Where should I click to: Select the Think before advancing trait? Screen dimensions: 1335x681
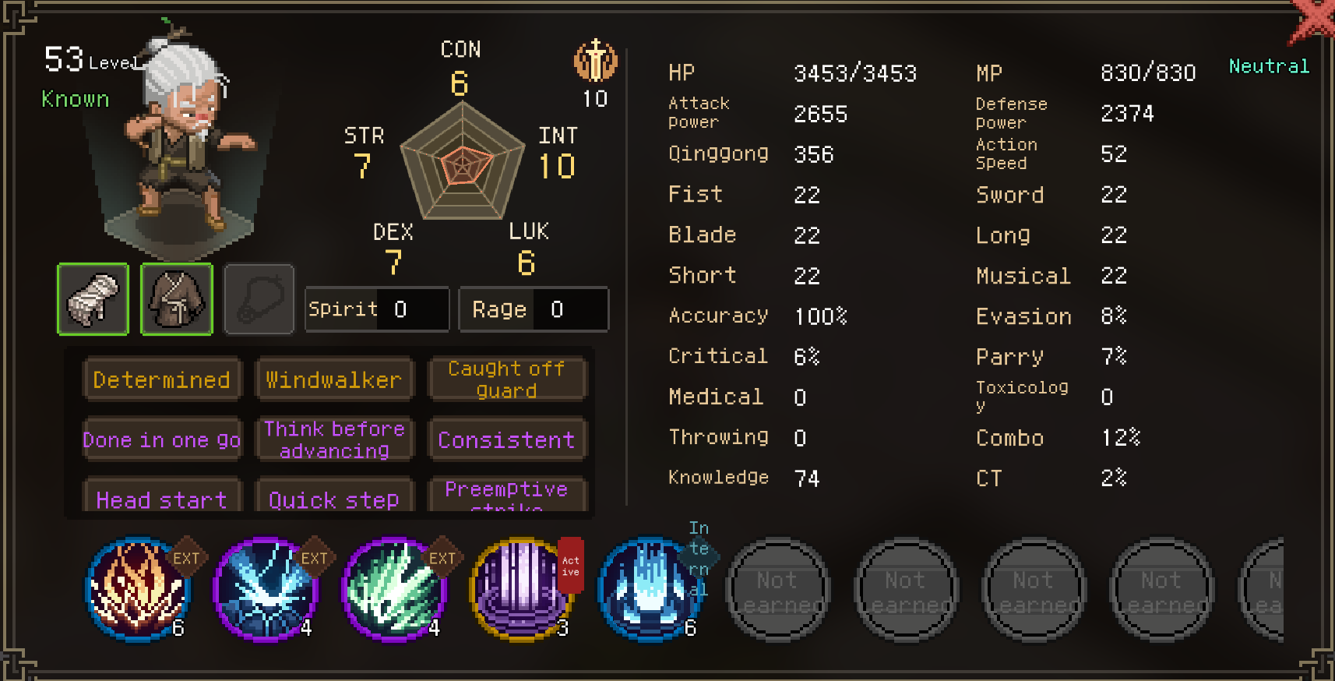coord(334,440)
